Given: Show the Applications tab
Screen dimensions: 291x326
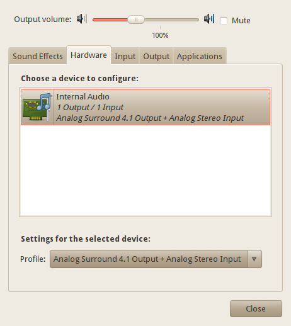Looking at the screenshot, I should 200,56.
